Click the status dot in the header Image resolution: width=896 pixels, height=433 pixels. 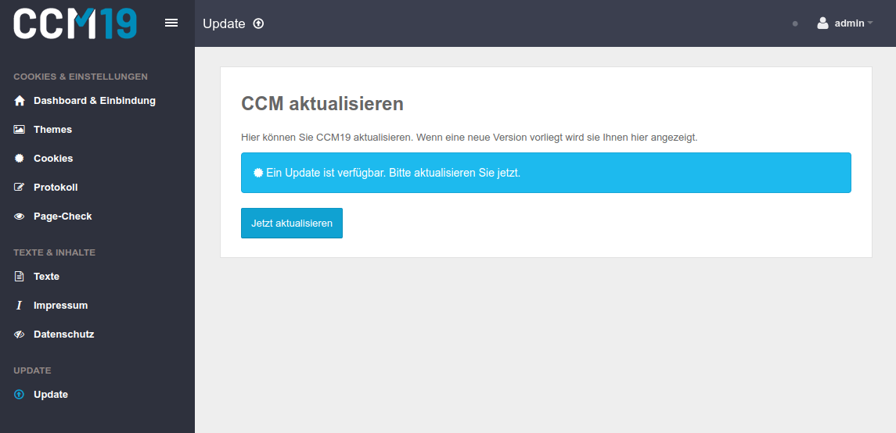(x=795, y=23)
